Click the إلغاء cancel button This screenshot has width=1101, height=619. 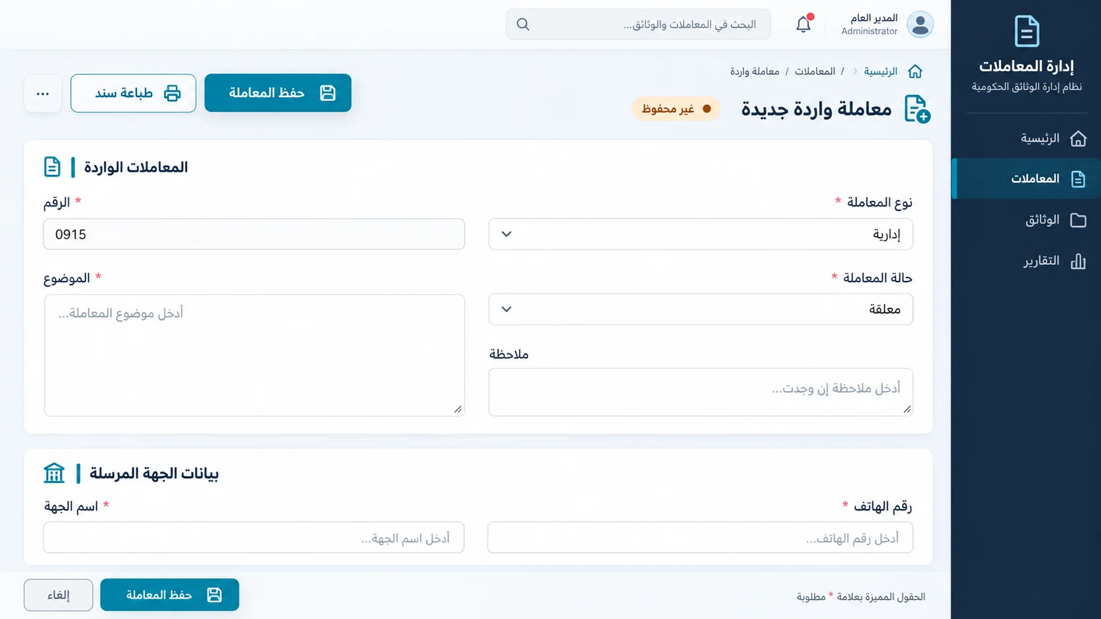coord(59,595)
